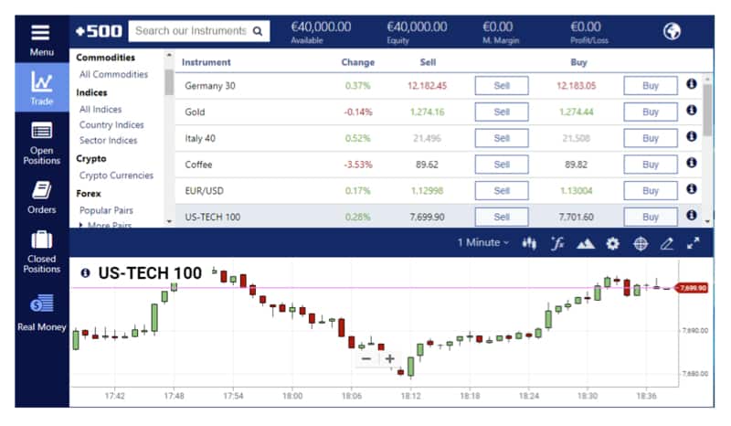Click the Plus500 logo
This screenshot has height=426, width=731.
tap(99, 31)
